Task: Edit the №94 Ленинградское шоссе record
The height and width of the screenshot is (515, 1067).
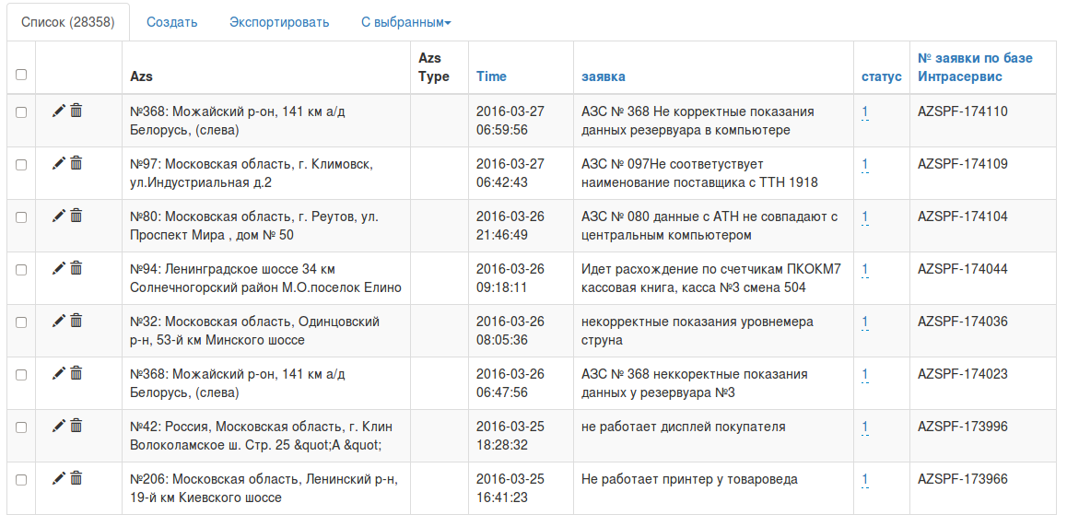Action: click(59, 268)
